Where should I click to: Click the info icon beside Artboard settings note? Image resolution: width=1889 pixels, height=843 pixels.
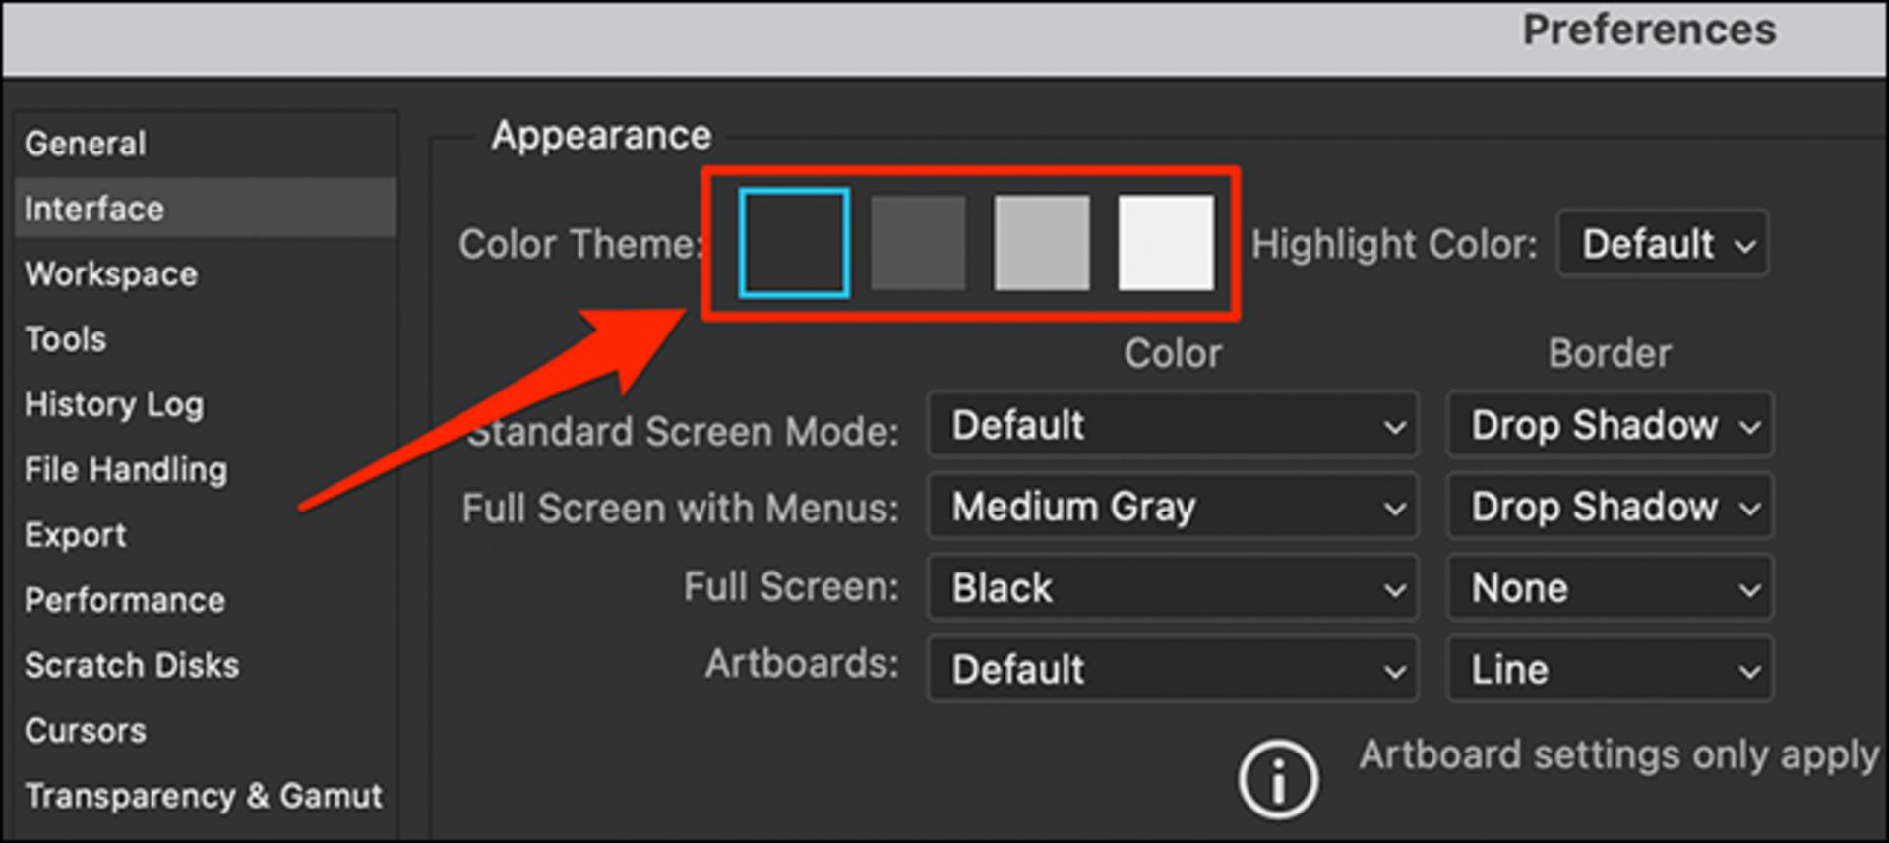click(x=1278, y=780)
